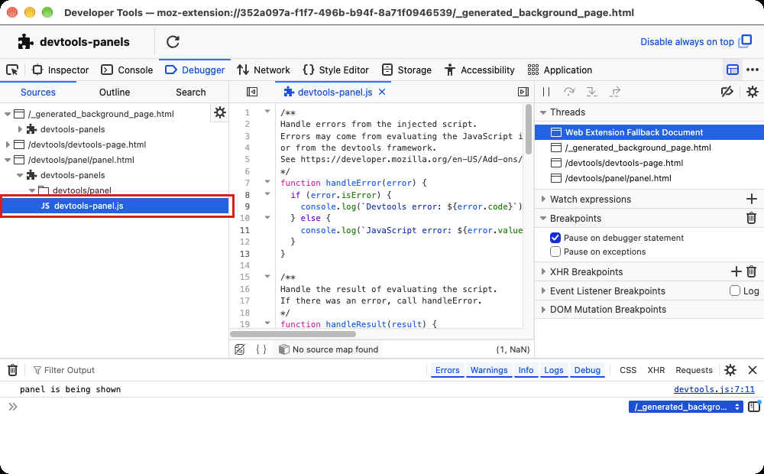Viewport: 764px width, 474px height.
Task: Switch to the Outline sidebar tab
Action: pyautogui.click(x=115, y=93)
